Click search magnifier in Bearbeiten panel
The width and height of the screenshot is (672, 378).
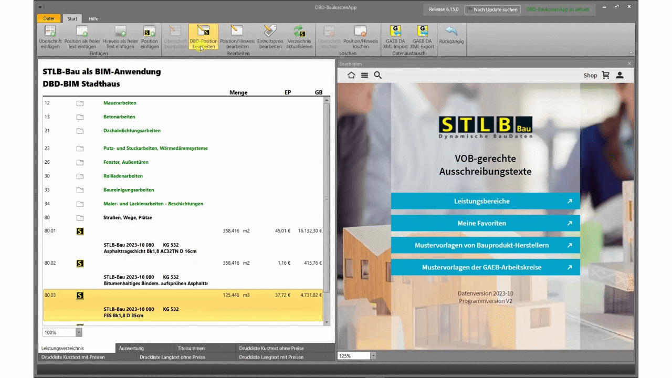pyautogui.click(x=377, y=75)
